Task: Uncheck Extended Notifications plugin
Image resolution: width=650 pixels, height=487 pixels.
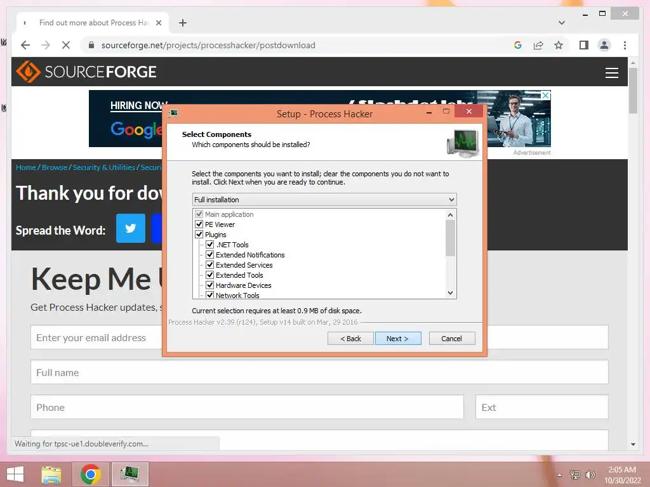Action: 209,255
